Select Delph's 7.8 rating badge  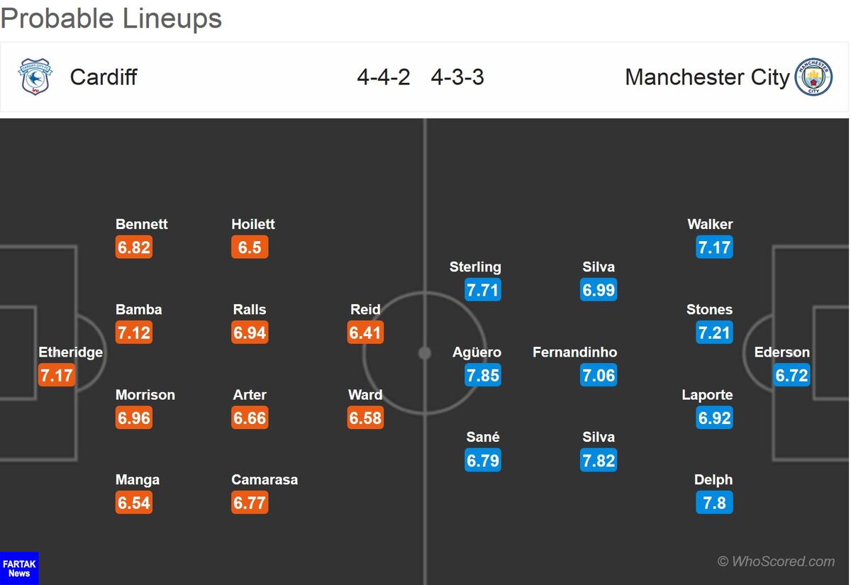click(714, 503)
